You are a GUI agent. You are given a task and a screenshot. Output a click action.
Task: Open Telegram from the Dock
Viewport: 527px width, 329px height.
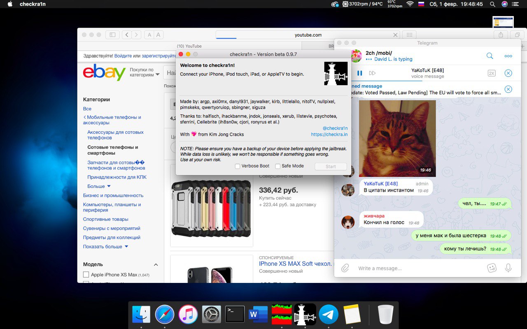click(329, 315)
